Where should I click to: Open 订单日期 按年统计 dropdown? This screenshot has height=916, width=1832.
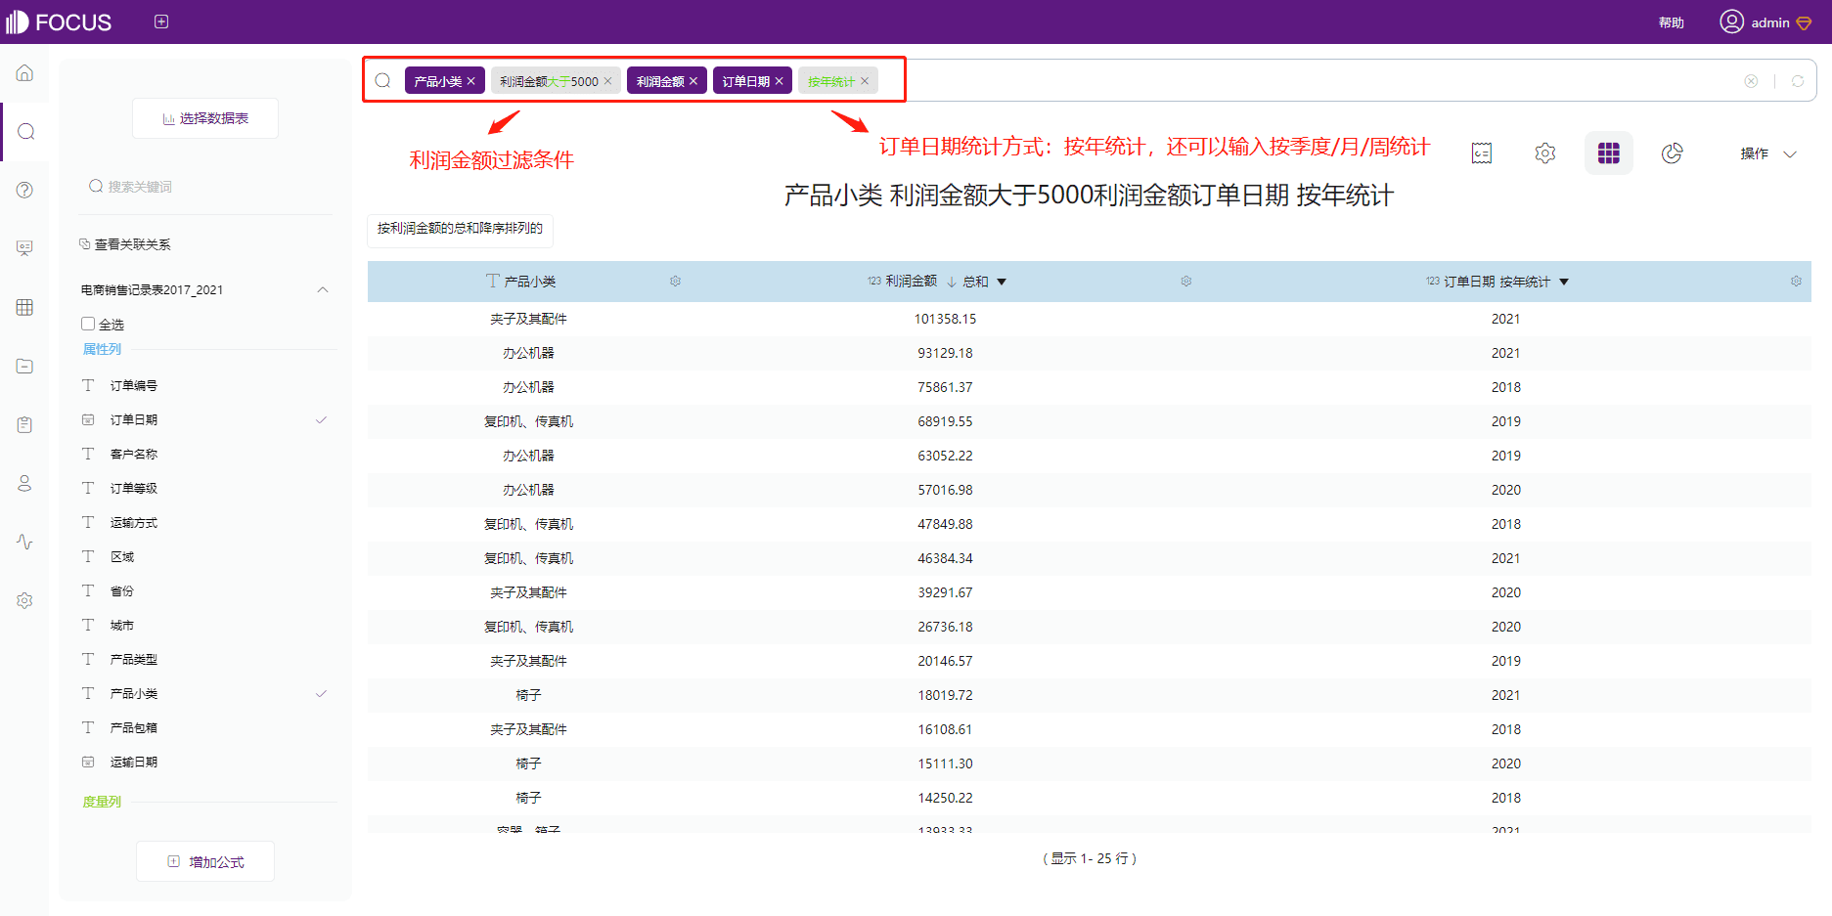(1564, 282)
